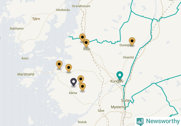Viewport: 181px width, 126px height.
Task: Select the yellow marker right of the purple marker
Action: (x=81, y=80)
